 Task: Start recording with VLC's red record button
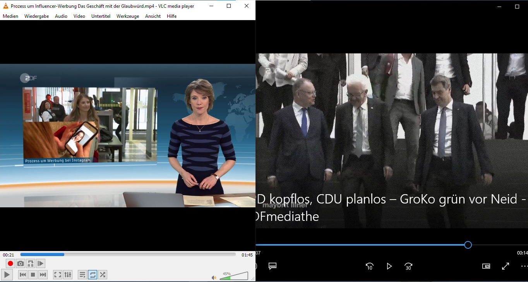(10, 263)
